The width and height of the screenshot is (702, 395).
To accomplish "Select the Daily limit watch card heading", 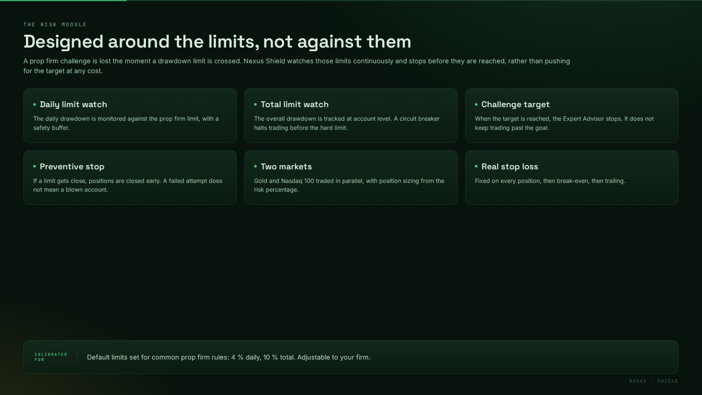I will click(73, 105).
